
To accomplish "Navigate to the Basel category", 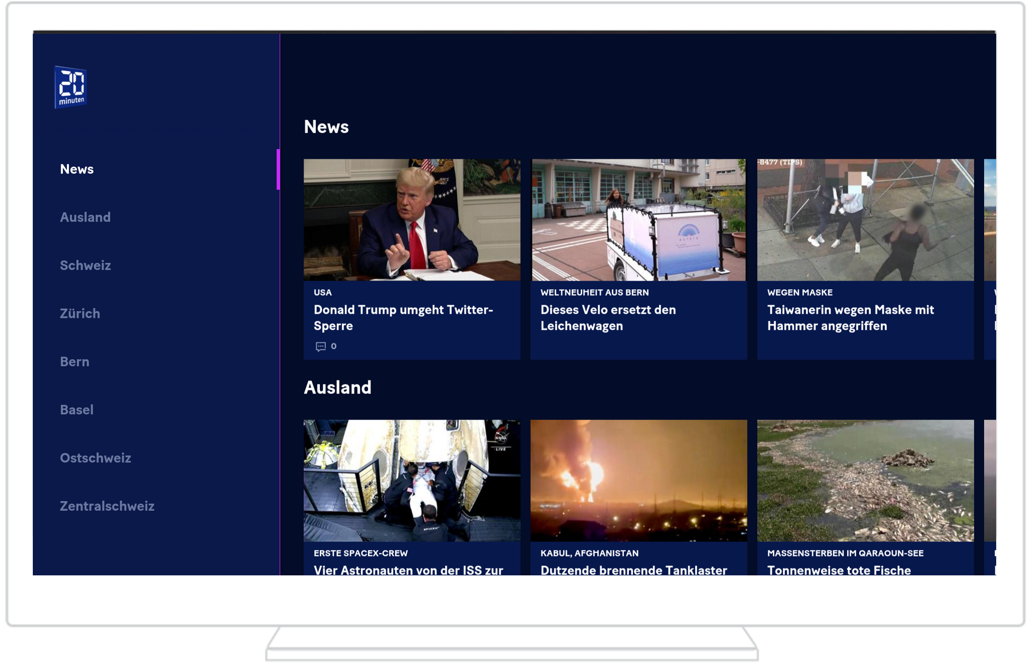I will pyautogui.click(x=76, y=410).
